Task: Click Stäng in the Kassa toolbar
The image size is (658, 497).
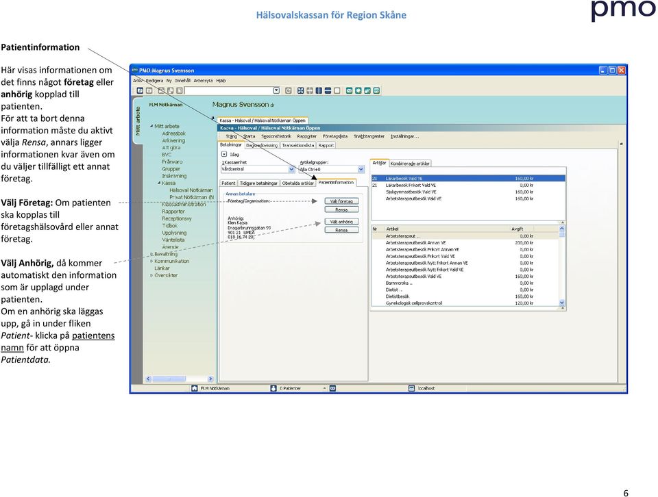Action: point(231,136)
